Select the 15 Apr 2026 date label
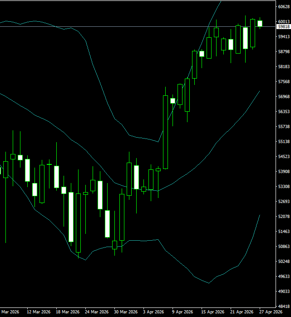This screenshot has width=291, height=317. click(213, 312)
